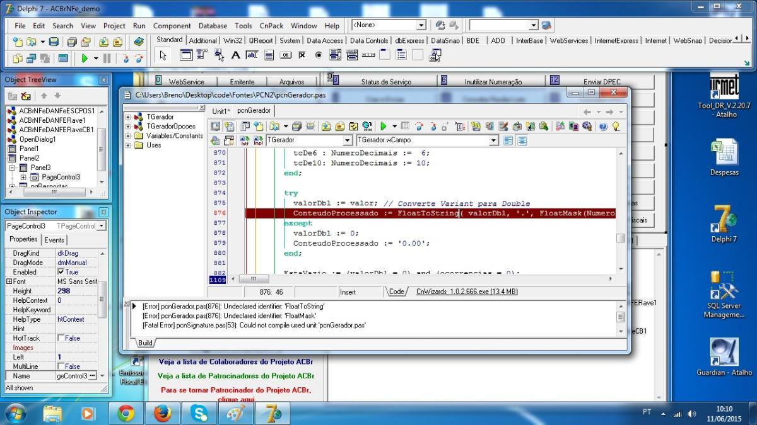Click the green Run button in main toolbar
The height and width of the screenshot is (425, 757).
pos(85,58)
